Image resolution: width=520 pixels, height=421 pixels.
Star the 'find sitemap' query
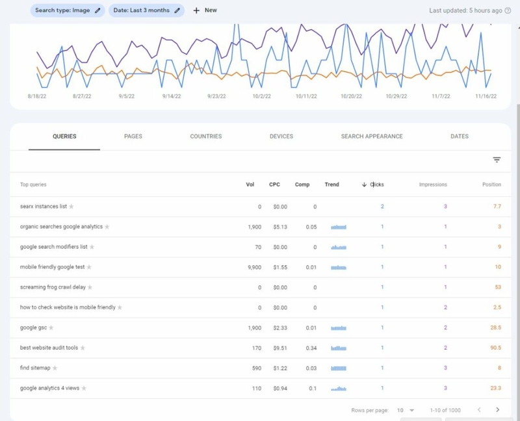55,368
